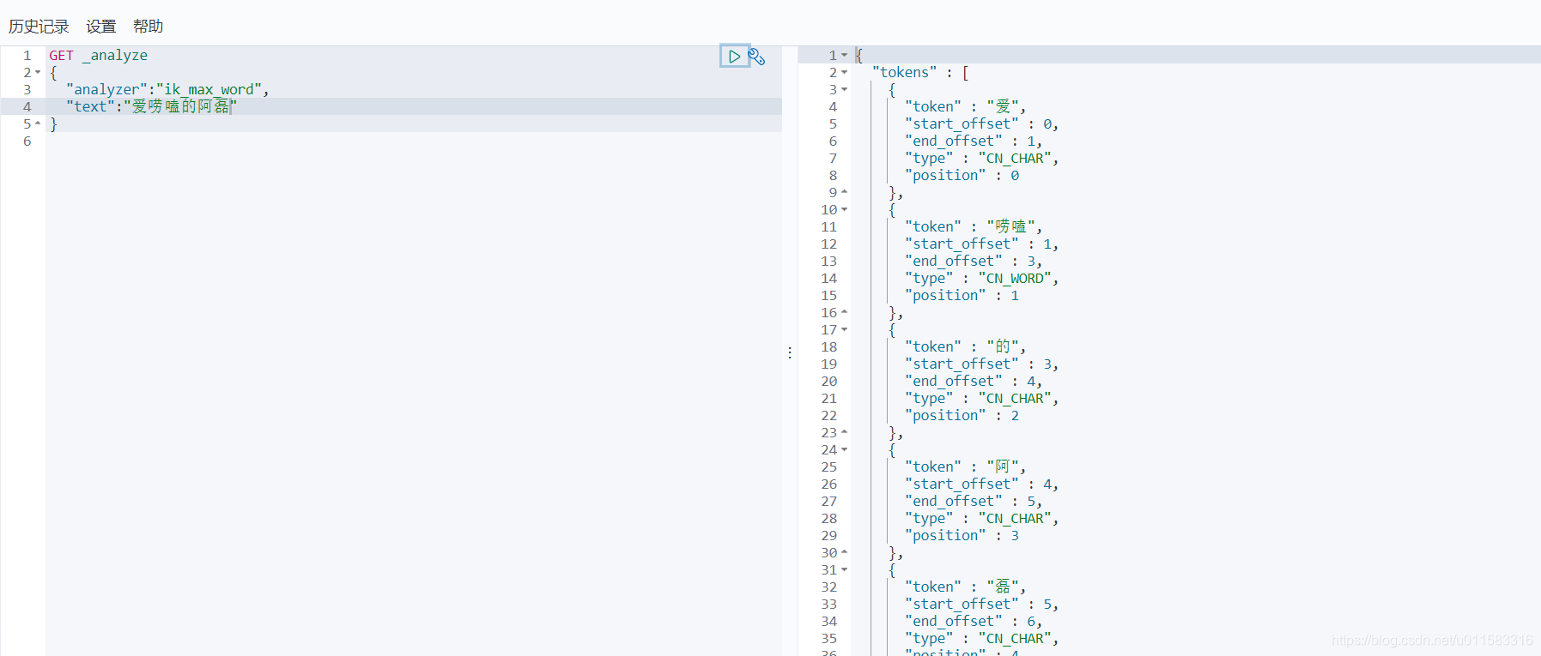The image size is (1541, 656).
Task: Click "position" : 0 on line 8
Action: click(962, 175)
